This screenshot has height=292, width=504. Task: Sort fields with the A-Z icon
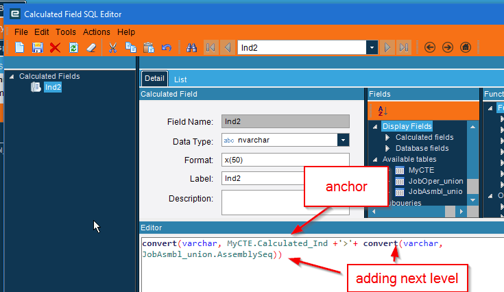(x=383, y=111)
